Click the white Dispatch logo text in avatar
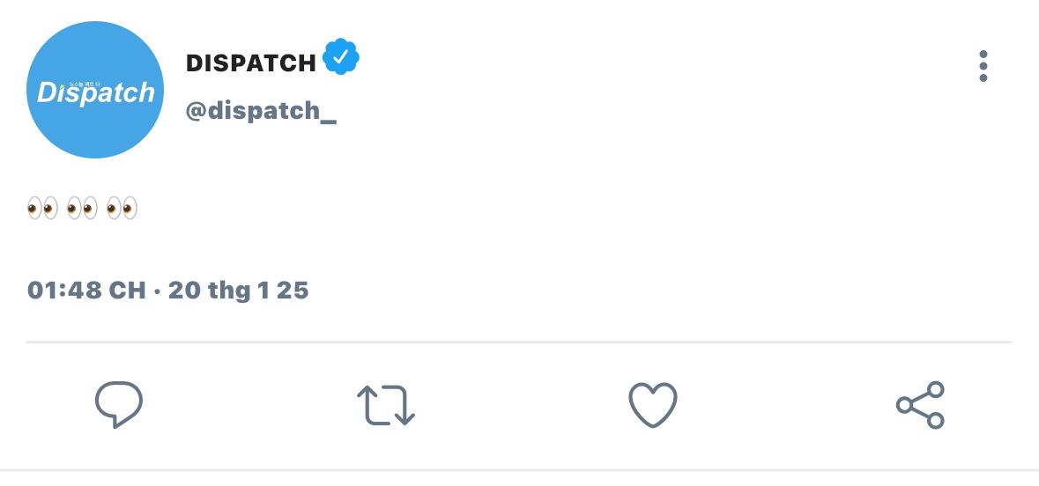The image size is (1039, 486). 95,92
